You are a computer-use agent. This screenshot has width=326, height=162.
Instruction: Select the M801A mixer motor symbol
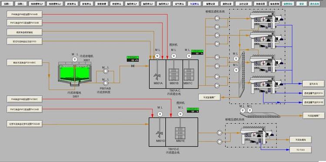[158, 56]
